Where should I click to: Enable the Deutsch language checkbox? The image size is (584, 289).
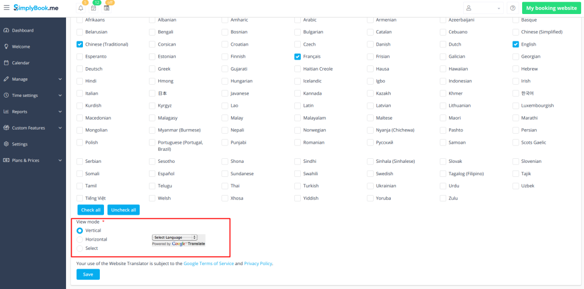pos(80,69)
